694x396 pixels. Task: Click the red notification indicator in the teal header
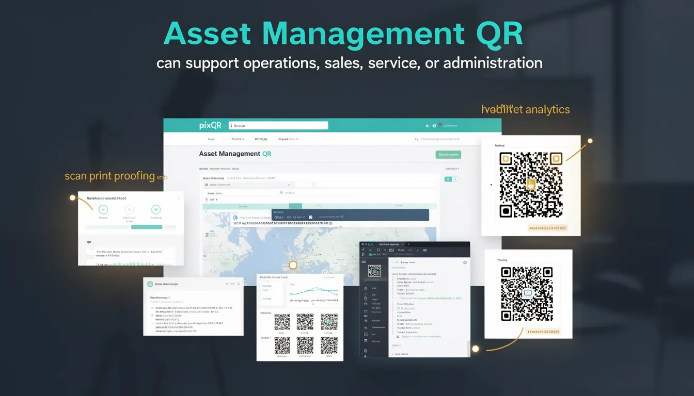click(440, 124)
